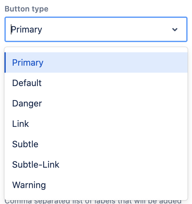This screenshot has height=204, width=192.
Task: Select the Primary option in the list
Action: click(28, 62)
